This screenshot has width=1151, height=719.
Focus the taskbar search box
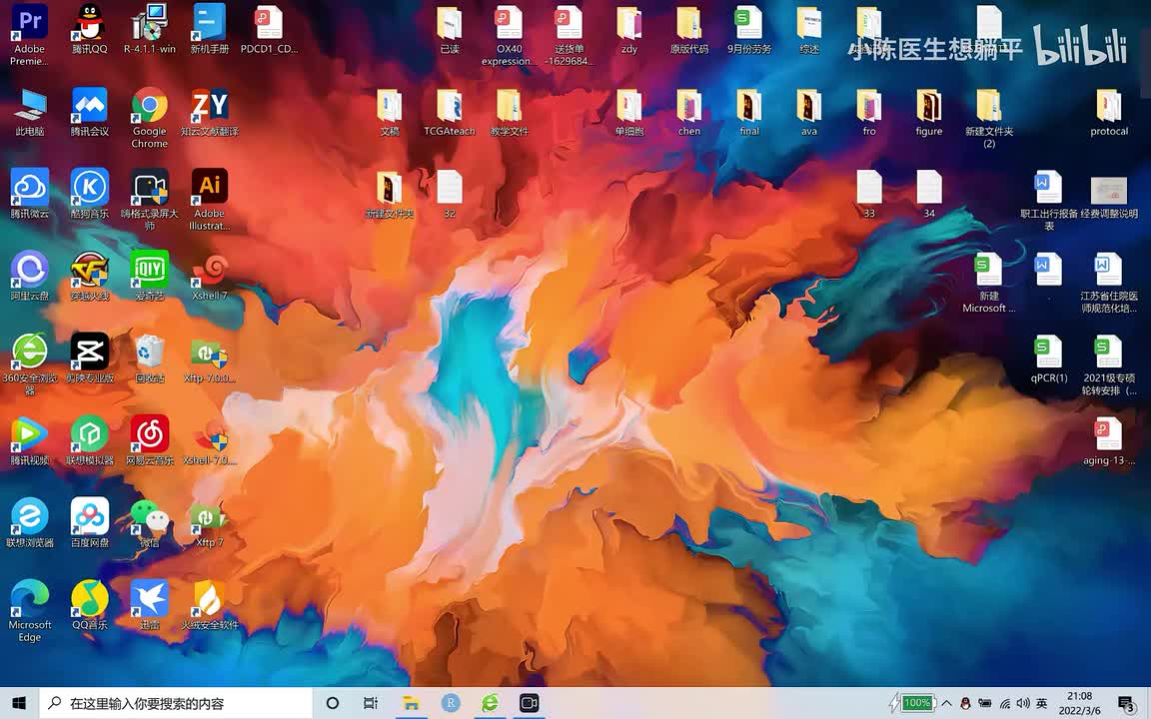pos(176,703)
